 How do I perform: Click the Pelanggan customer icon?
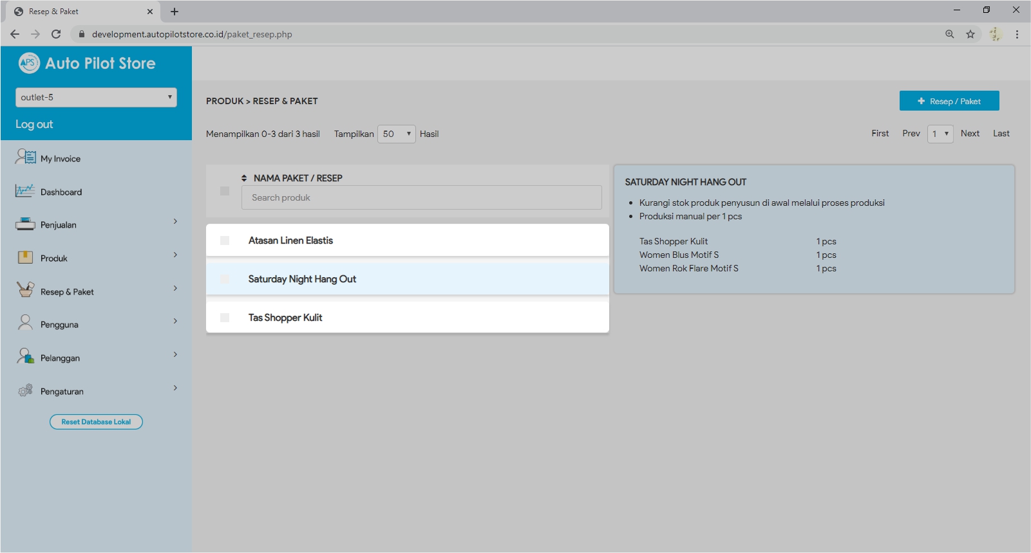click(25, 356)
